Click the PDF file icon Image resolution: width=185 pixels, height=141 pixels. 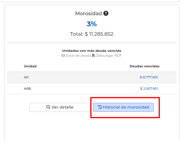coord(94,55)
